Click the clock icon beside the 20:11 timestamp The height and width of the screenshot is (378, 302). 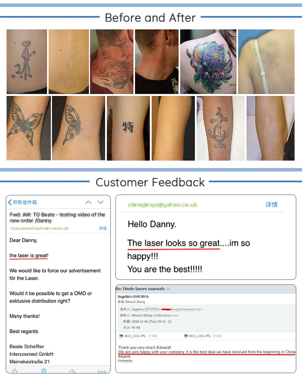click(170, 321)
